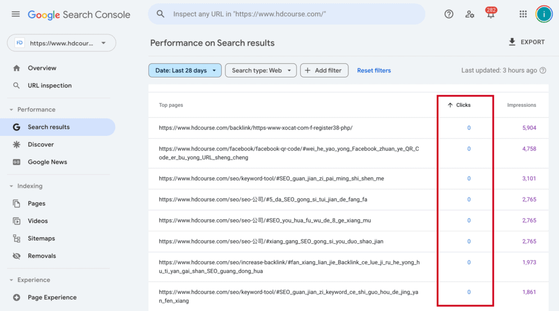Click the clicks value for the 5,904 row
Screen dimensions: 559x311
469,128
